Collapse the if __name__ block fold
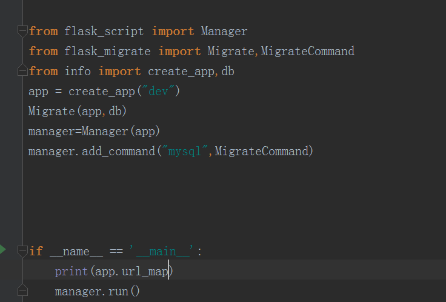This screenshot has height=302, width=446. point(23,251)
